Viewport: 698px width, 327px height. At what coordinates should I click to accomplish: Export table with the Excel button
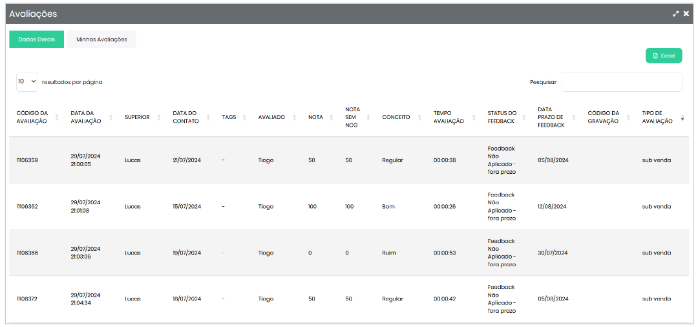[664, 56]
